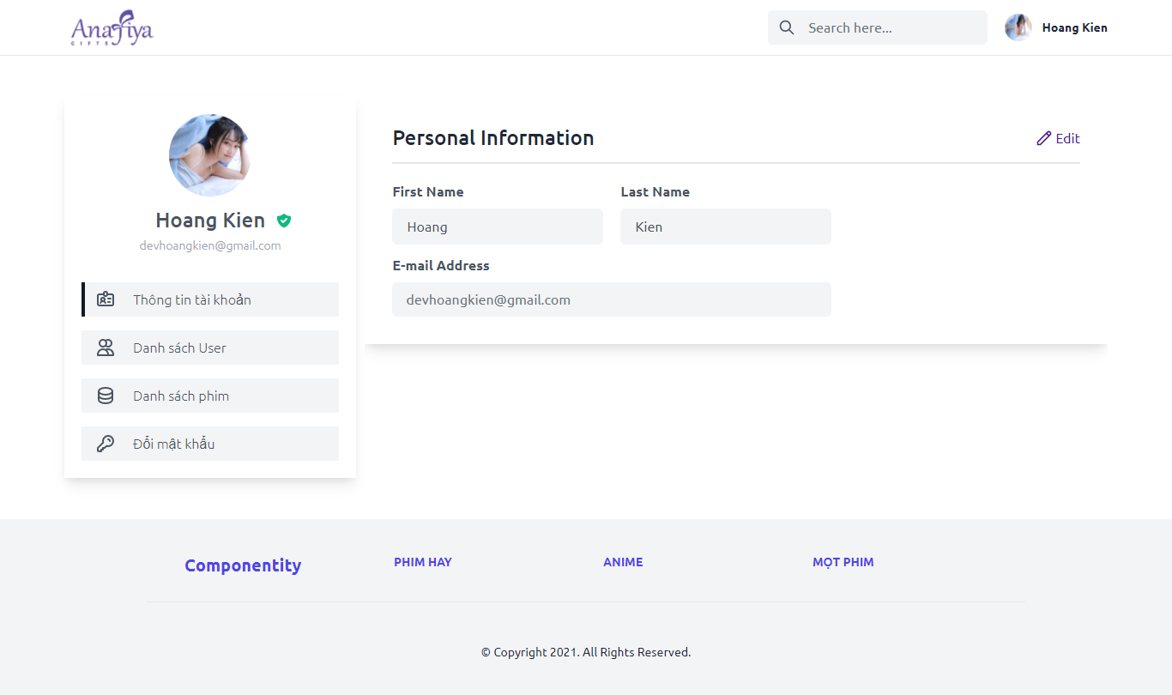Click the magnifier search icon
Viewport: 1172px width, 695px height.
[787, 27]
